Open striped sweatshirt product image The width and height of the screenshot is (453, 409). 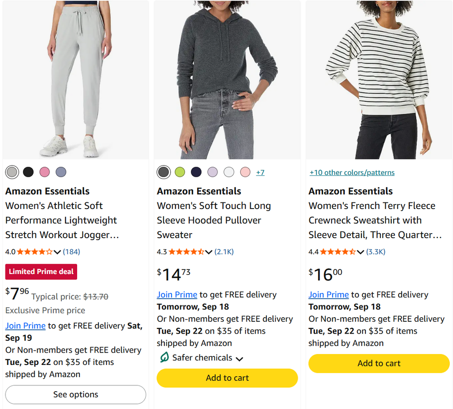coord(379,80)
